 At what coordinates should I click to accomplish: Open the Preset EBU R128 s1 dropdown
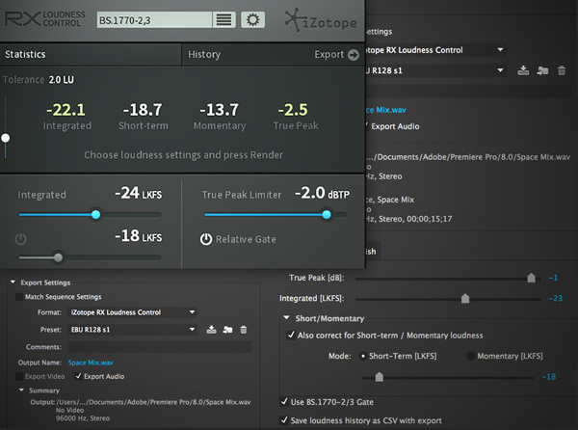[x=132, y=330]
